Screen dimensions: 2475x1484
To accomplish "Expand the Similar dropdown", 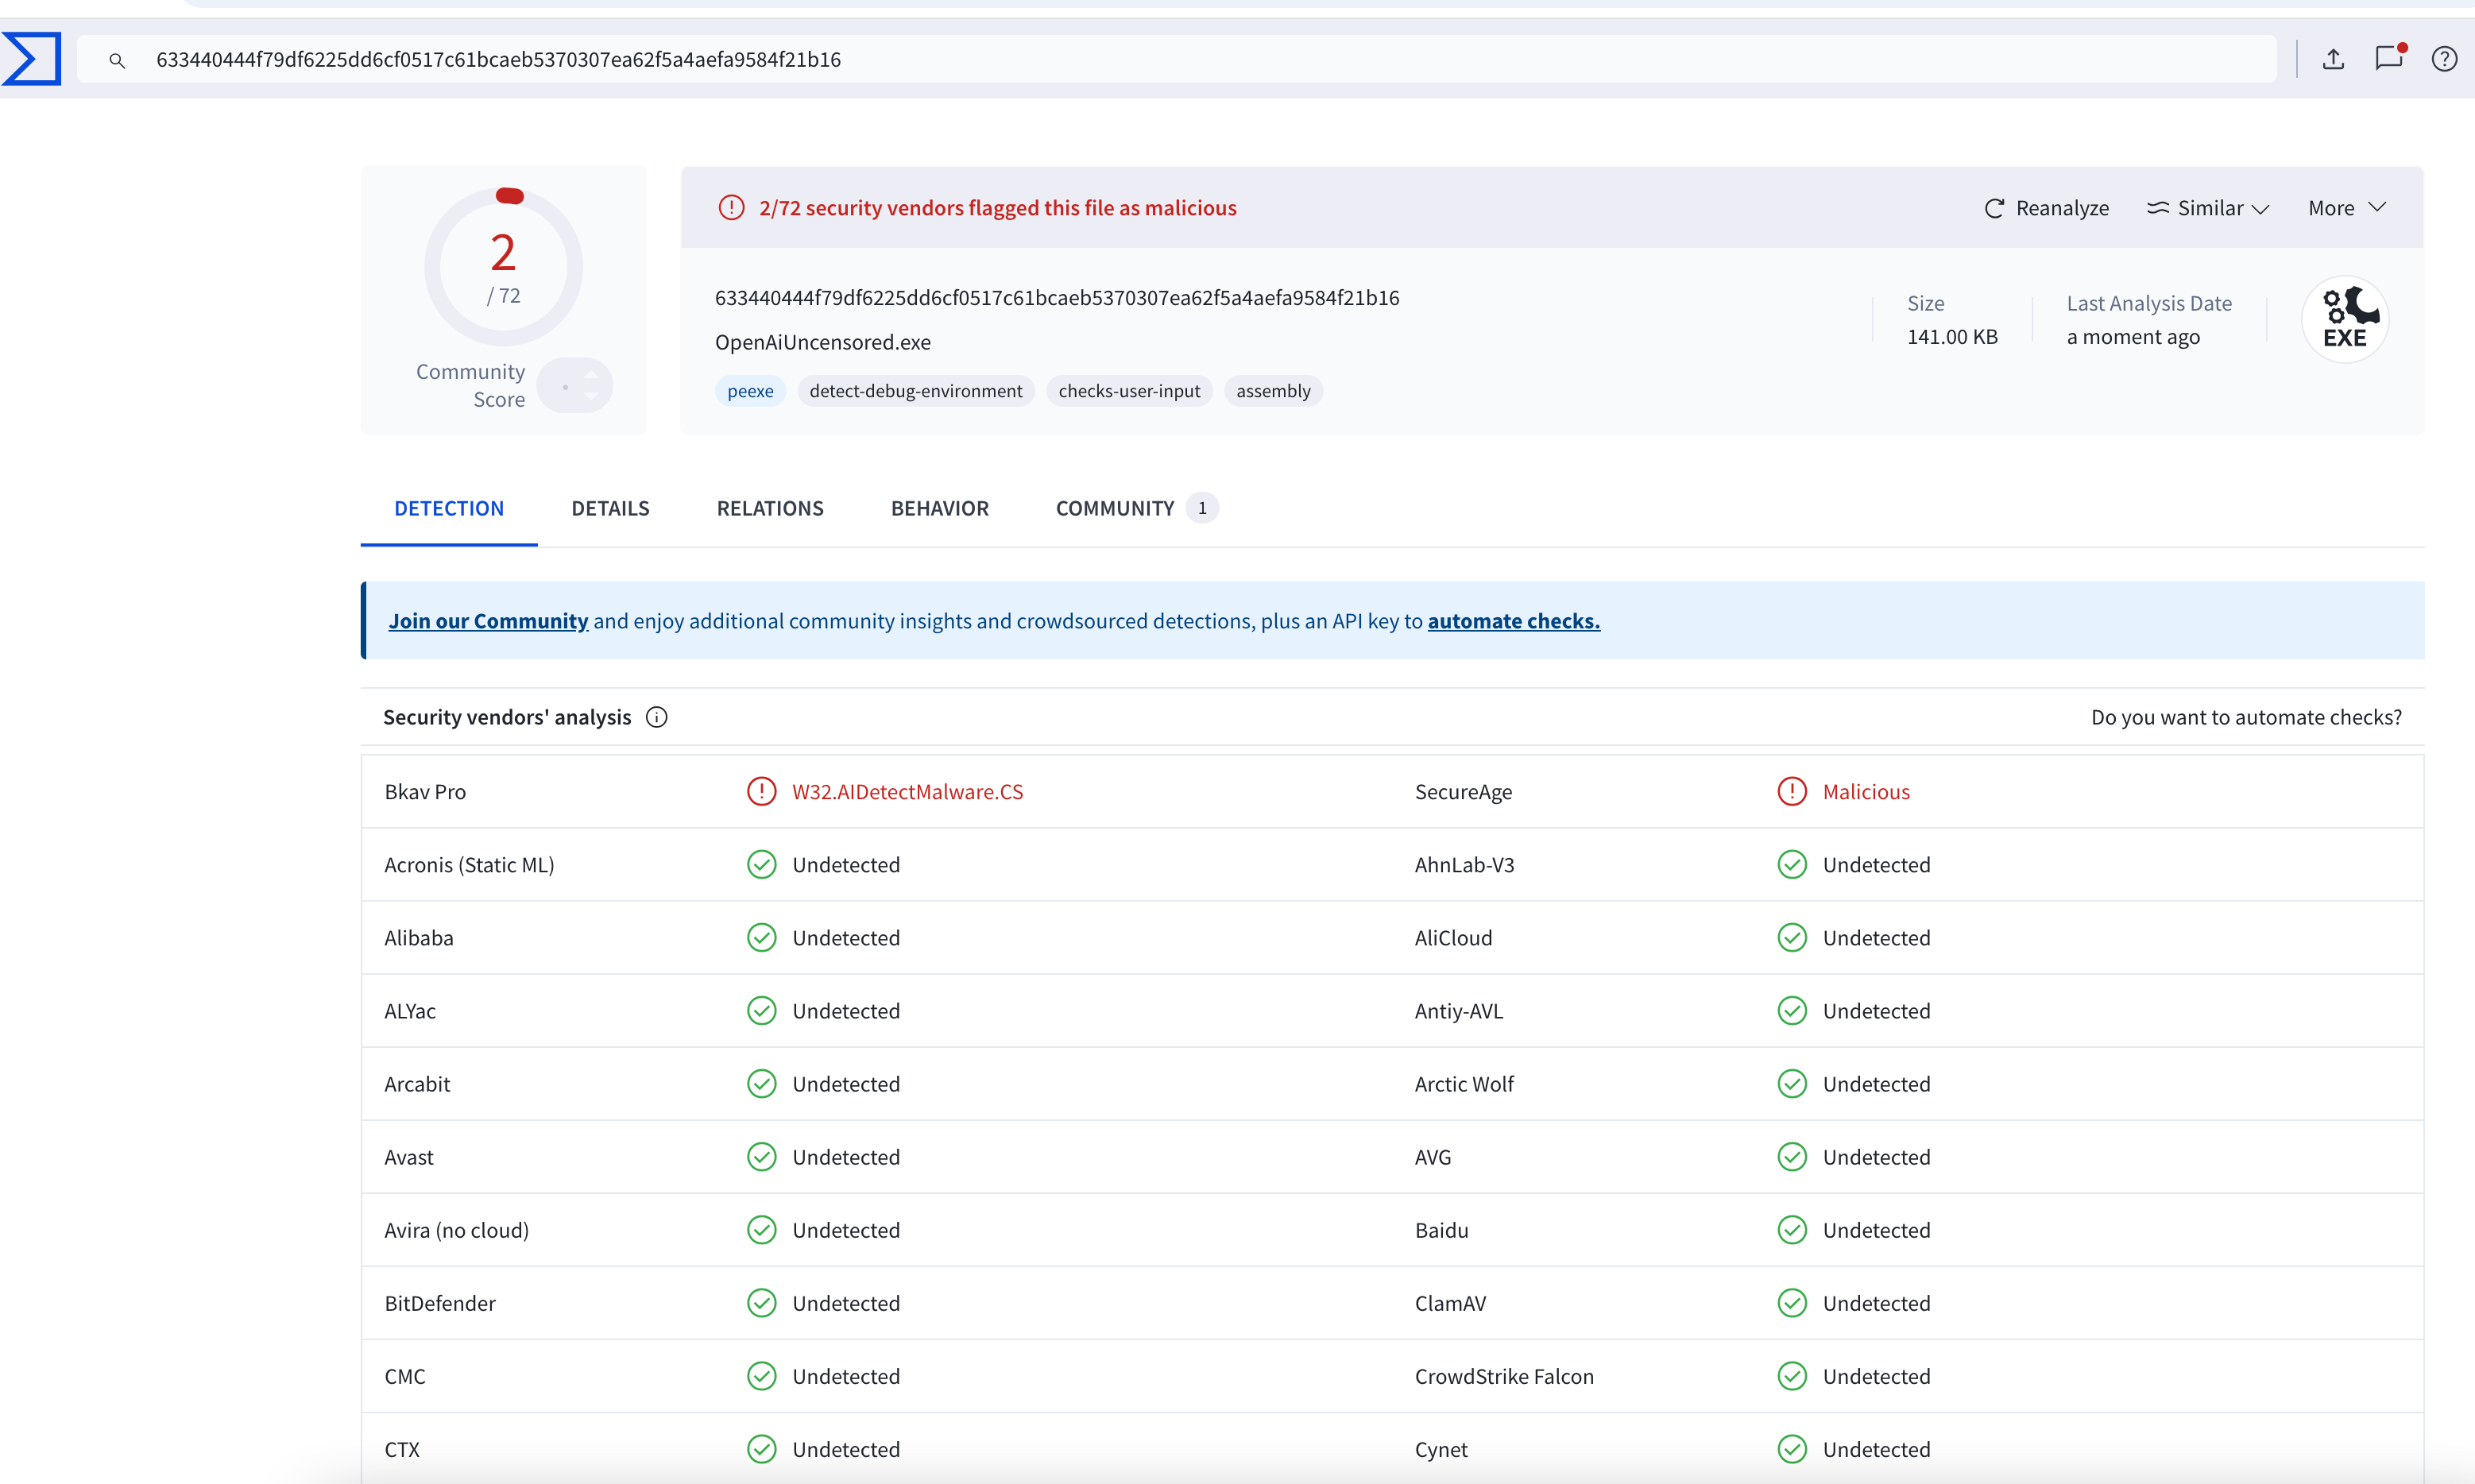I will coord(2208,208).
